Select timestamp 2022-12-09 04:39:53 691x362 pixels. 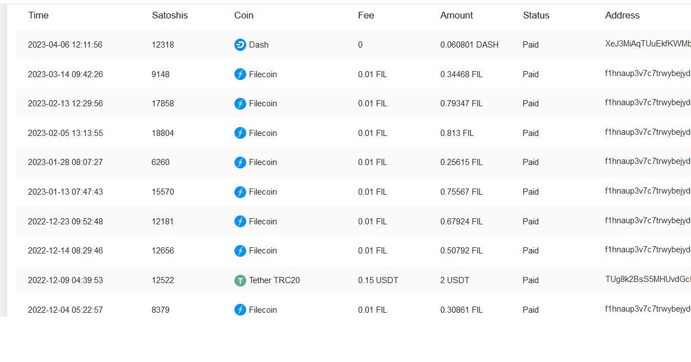pyautogui.click(x=65, y=280)
